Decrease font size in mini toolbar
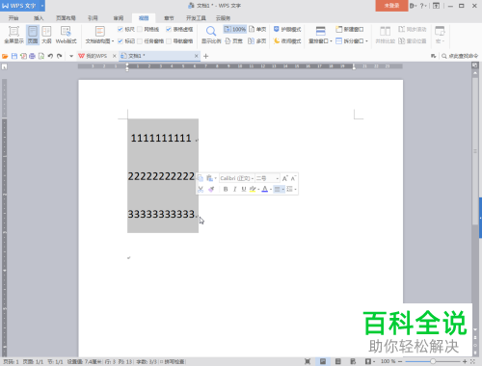 293,178
